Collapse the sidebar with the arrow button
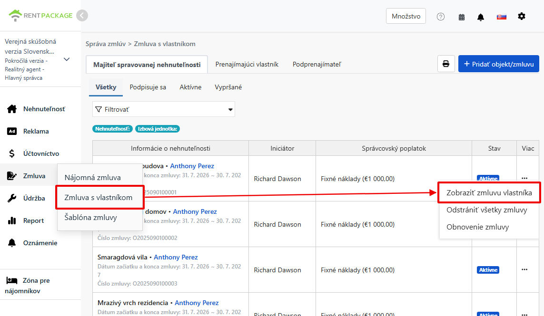This screenshot has height=316, width=544. click(x=82, y=15)
